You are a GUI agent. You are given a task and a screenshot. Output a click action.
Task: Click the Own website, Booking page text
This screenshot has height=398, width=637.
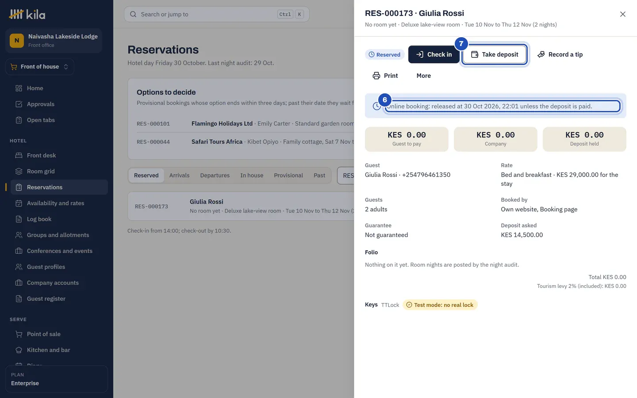pyautogui.click(x=539, y=209)
